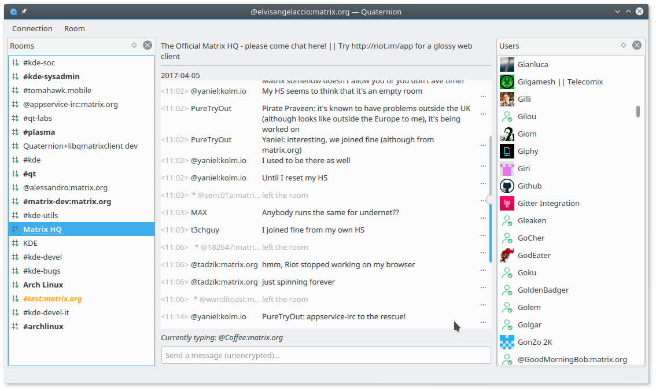Open the Connection menu
This screenshot has width=656, height=391.
tap(32, 28)
